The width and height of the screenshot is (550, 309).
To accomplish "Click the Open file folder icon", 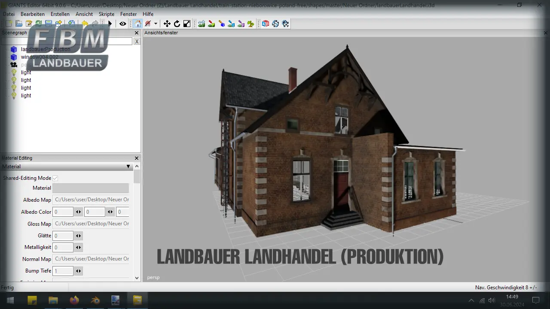I will click(x=19, y=24).
